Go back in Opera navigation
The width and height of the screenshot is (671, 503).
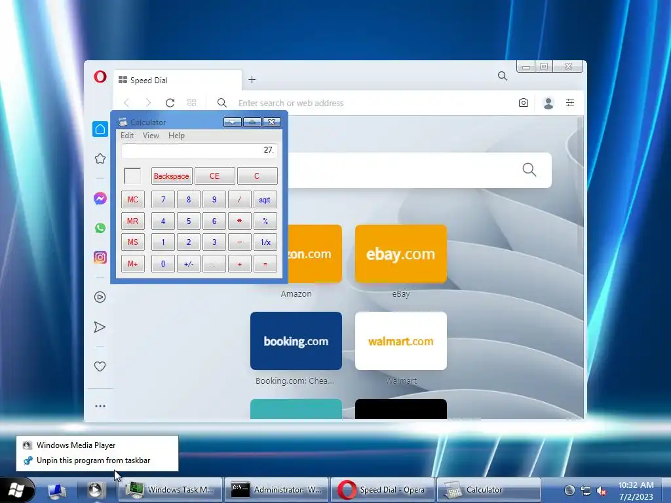[x=126, y=103]
